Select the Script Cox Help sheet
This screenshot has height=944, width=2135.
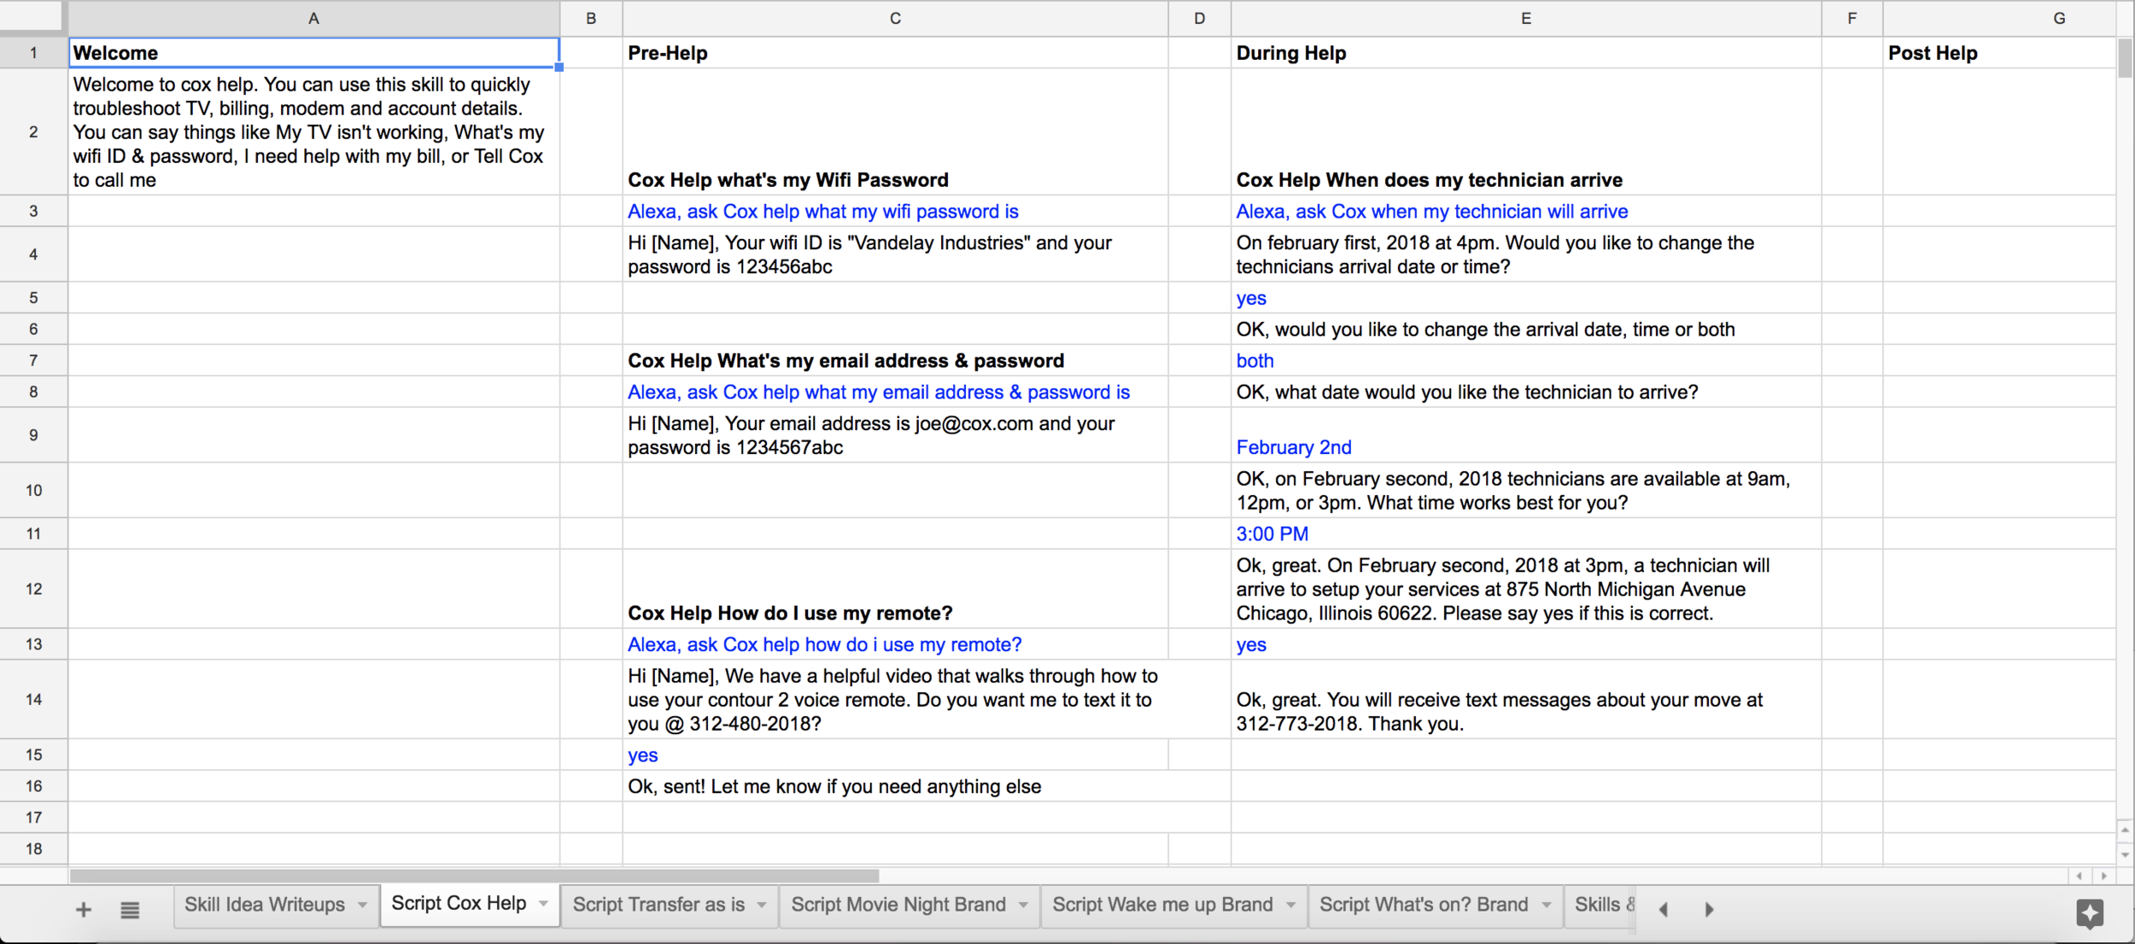pos(459,903)
